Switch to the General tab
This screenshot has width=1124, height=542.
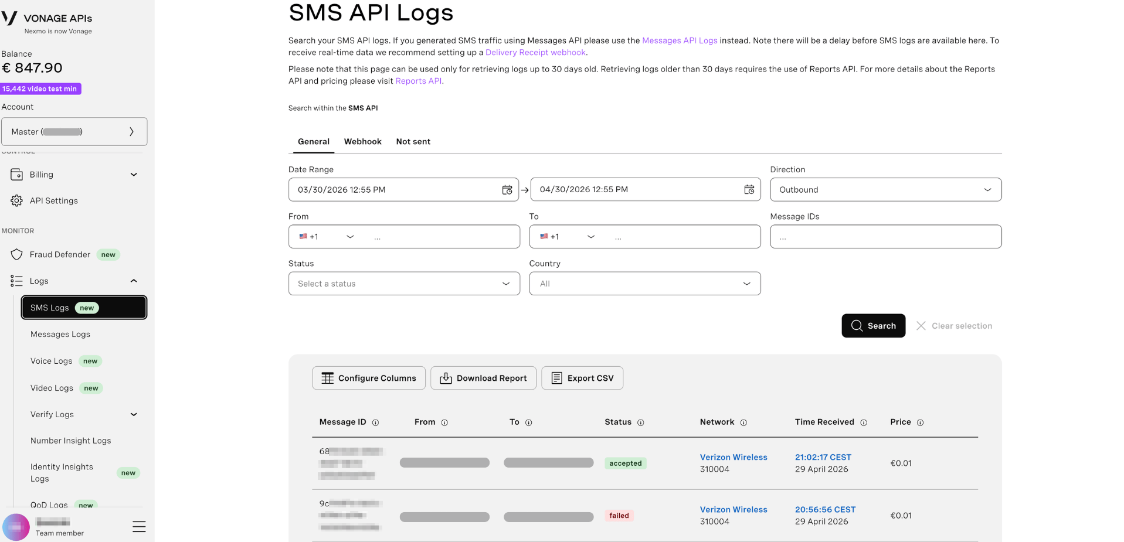click(314, 142)
